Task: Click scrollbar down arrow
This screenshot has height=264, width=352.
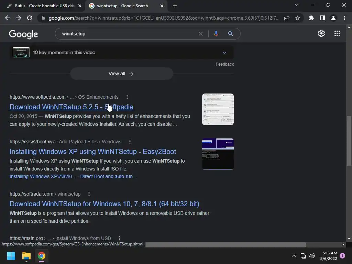Action: 349,239
